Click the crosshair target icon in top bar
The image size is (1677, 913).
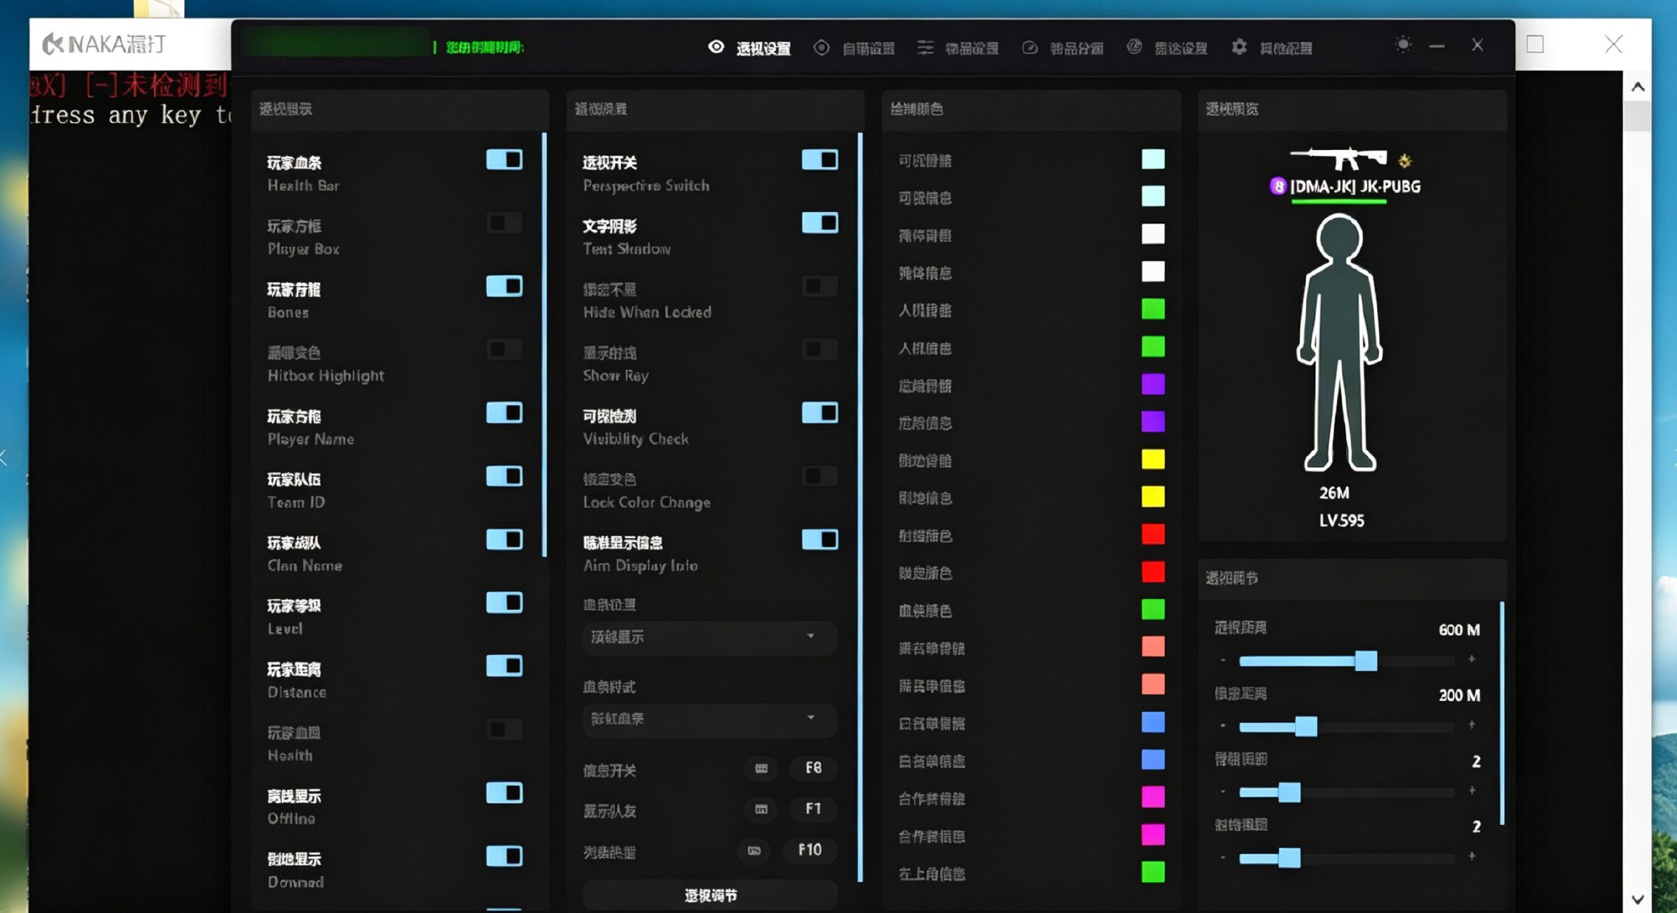pyautogui.click(x=821, y=48)
